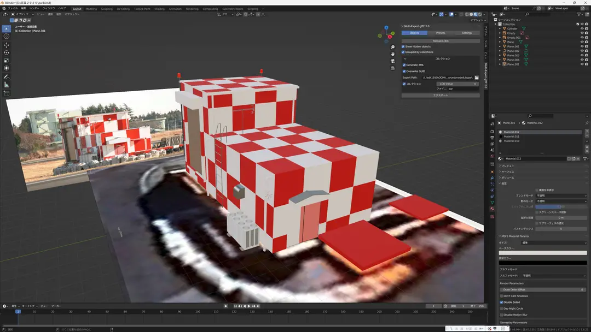The height and width of the screenshot is (332, 591).
Task: Hide Plane.301 in viewport via eye icon
Action: click(x=582, y=64)
